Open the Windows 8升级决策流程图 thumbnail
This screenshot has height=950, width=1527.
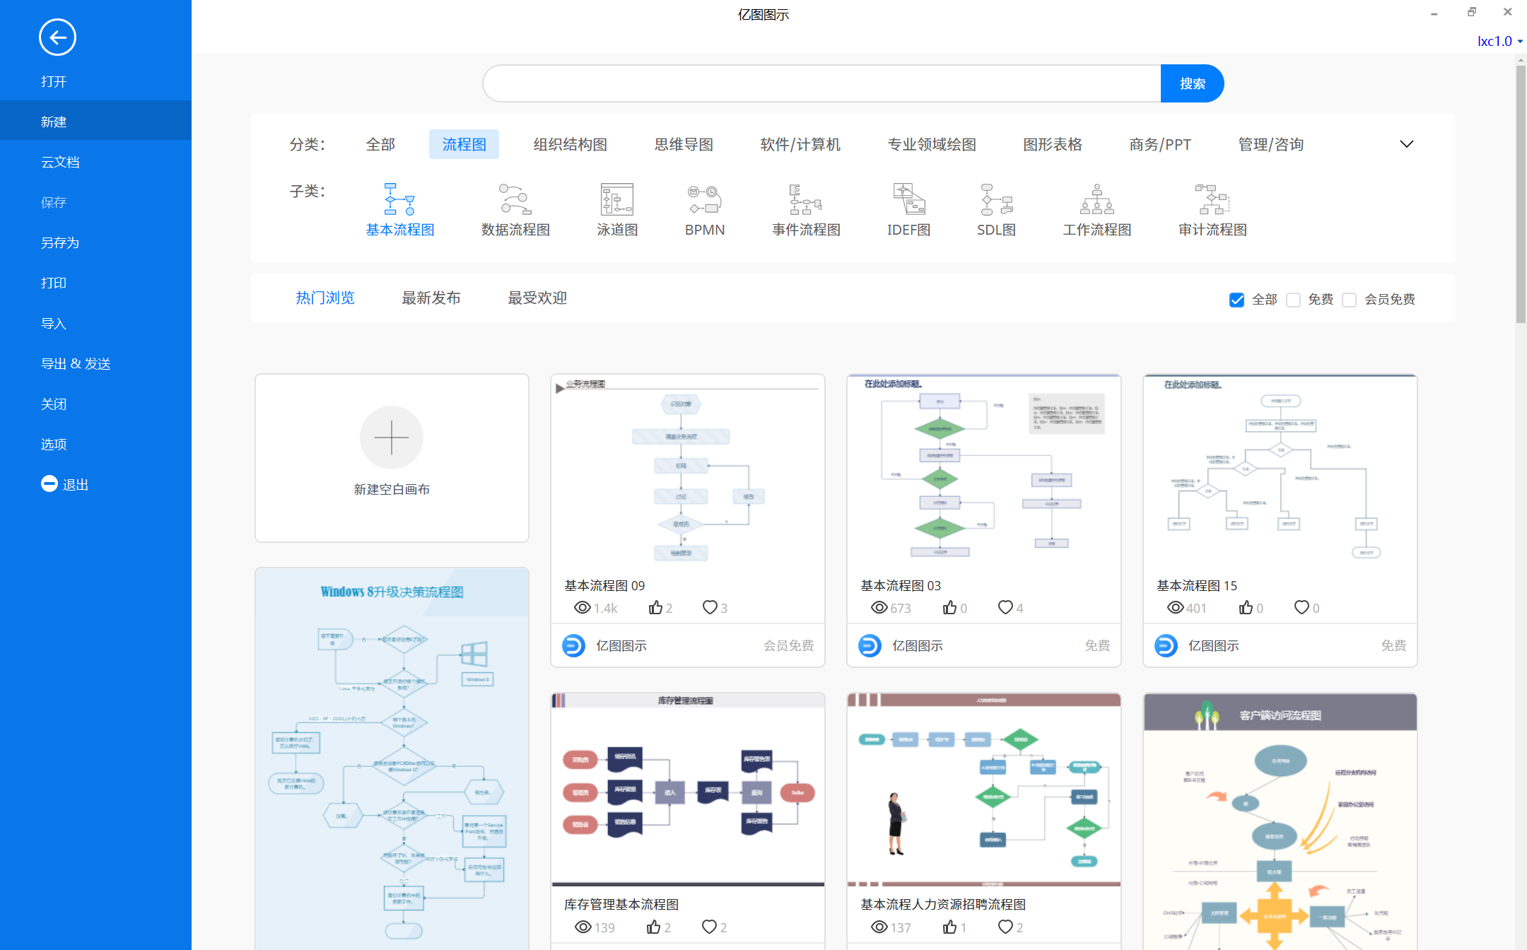tap(392, 758)
